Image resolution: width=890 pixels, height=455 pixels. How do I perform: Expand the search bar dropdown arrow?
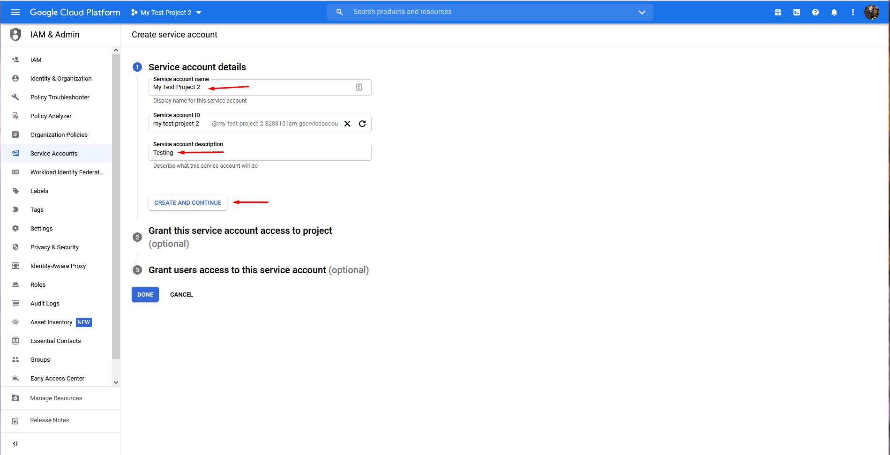[x=642, y=12]
